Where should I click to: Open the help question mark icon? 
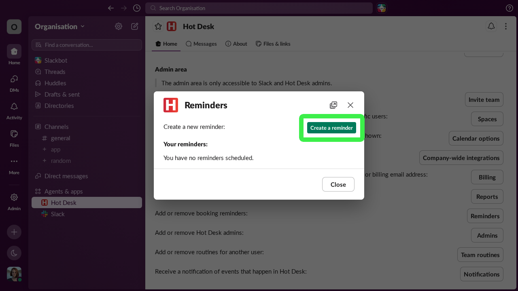click(510, 8)
